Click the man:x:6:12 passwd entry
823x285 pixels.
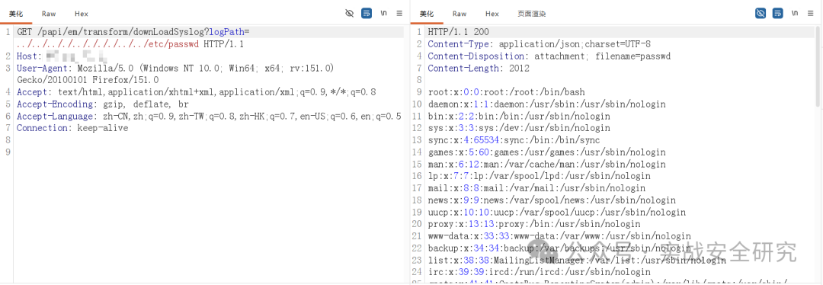[x=547, y=165]
